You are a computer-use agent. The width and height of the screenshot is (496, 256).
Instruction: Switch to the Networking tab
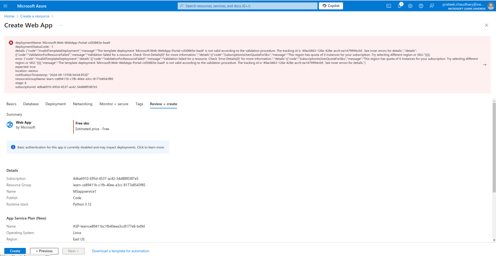coord(83,104)
